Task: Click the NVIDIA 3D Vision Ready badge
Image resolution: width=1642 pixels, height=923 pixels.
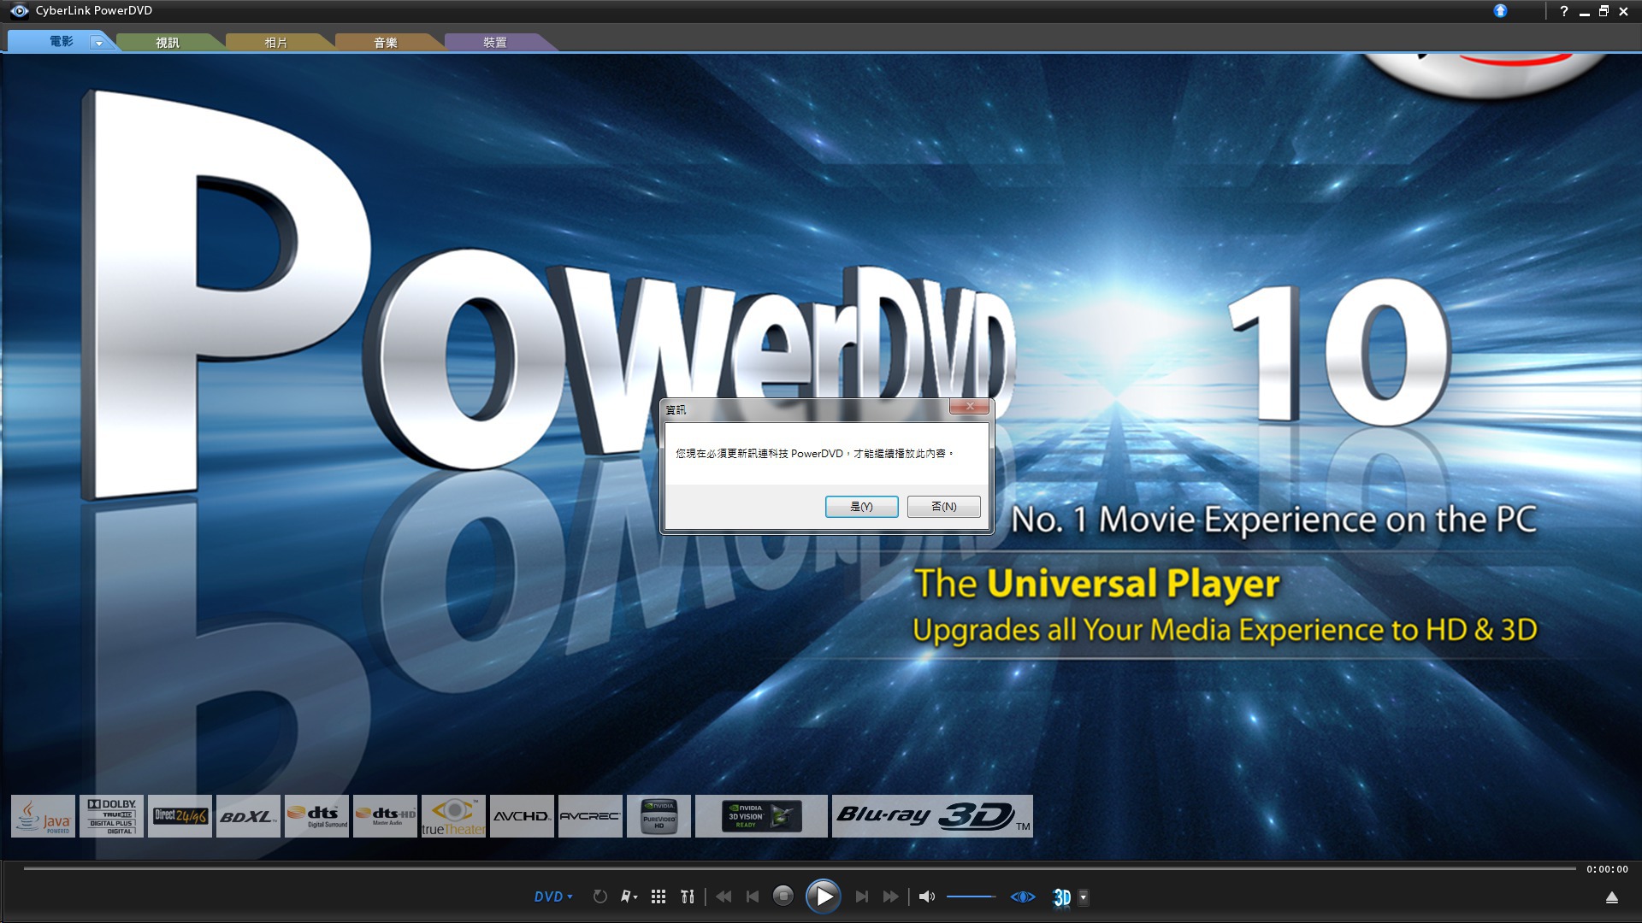Action: [x=761, y=816]
